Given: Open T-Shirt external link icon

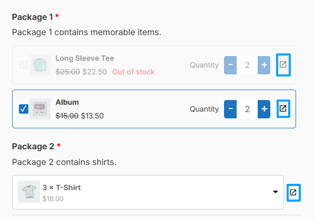Looking at the screenshot, I should pos(293,193).
